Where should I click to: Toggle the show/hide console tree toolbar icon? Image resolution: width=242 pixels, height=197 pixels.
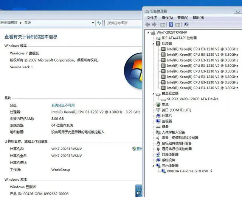click(x=163, y=25)
